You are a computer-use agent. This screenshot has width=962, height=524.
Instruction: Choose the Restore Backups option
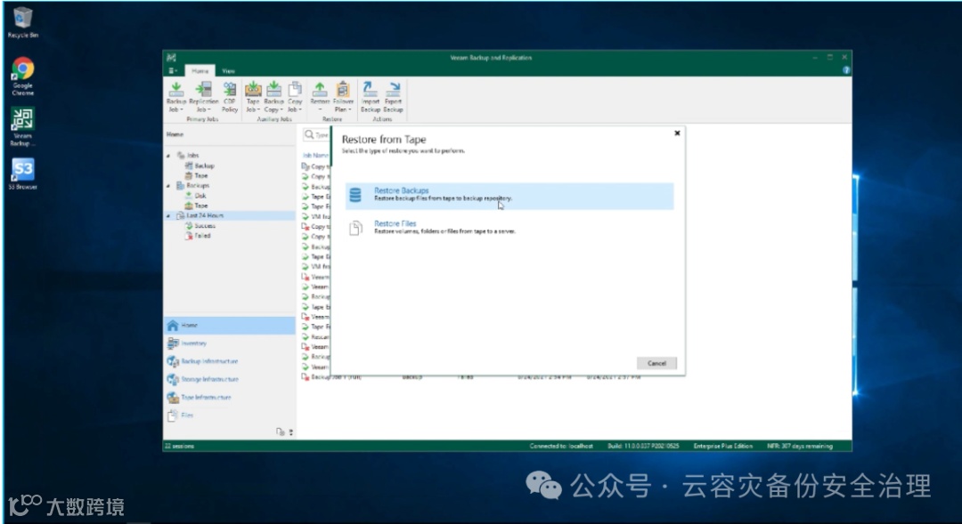(510, 195)
